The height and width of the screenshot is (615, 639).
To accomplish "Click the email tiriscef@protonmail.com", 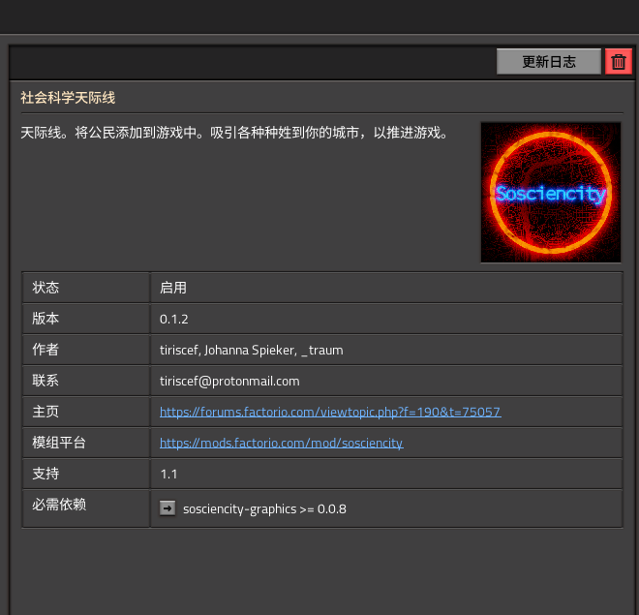I will 229,381.
